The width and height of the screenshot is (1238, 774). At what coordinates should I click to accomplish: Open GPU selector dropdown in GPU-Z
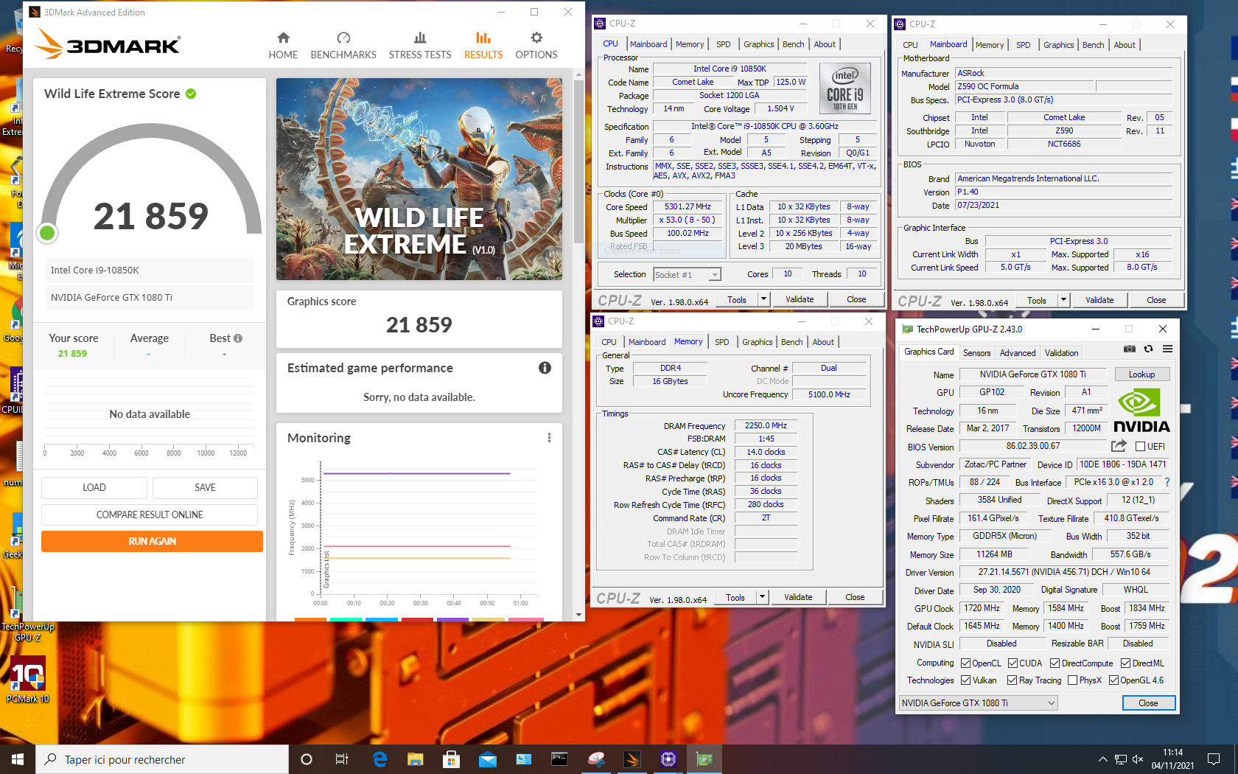pos(978,703)
